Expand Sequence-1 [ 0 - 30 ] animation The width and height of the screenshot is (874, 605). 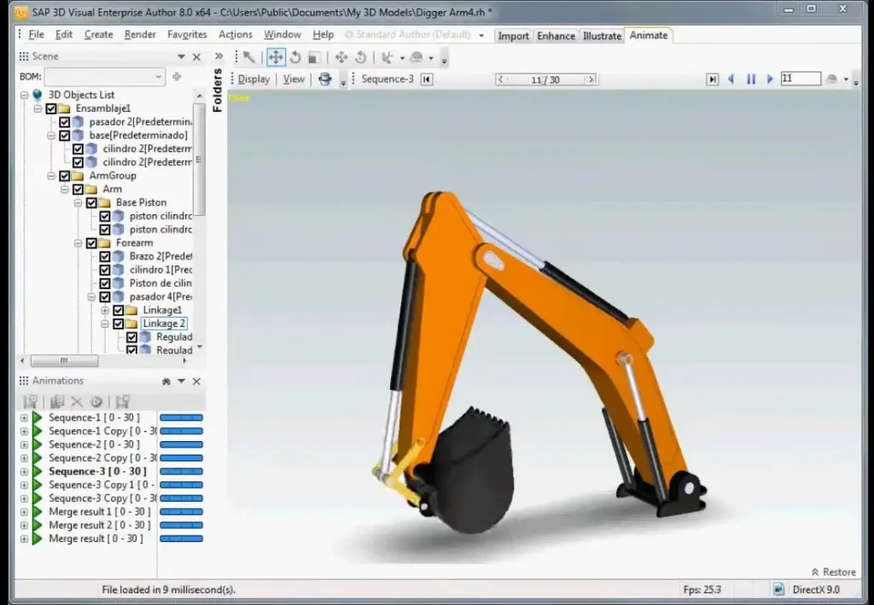pyautogui.click(x=24, y=417)
